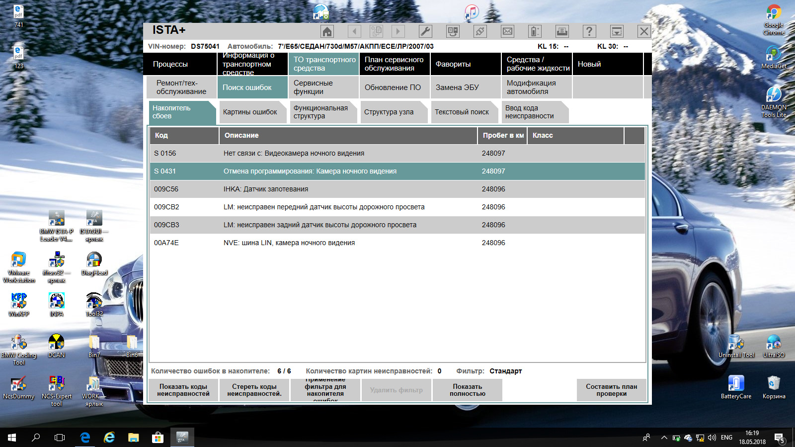Open the WinKFP desktop shortcut

pos(19,304)
